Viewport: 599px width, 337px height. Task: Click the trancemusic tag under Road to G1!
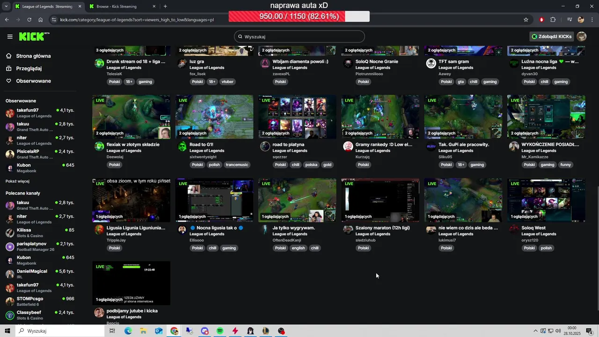click(237, 165)
